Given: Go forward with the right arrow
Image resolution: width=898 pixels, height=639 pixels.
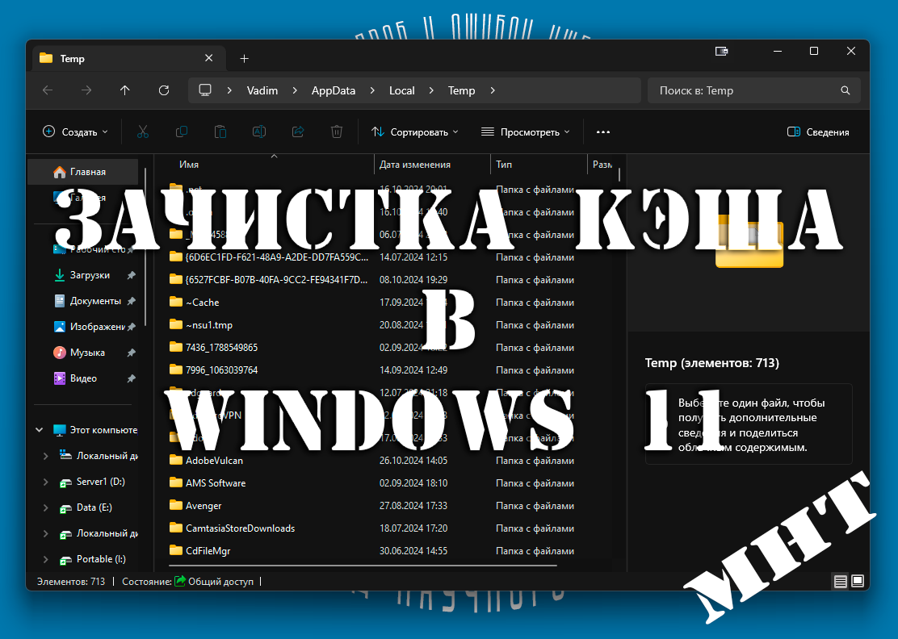Looking at the screenshot, I should (86, 90).
